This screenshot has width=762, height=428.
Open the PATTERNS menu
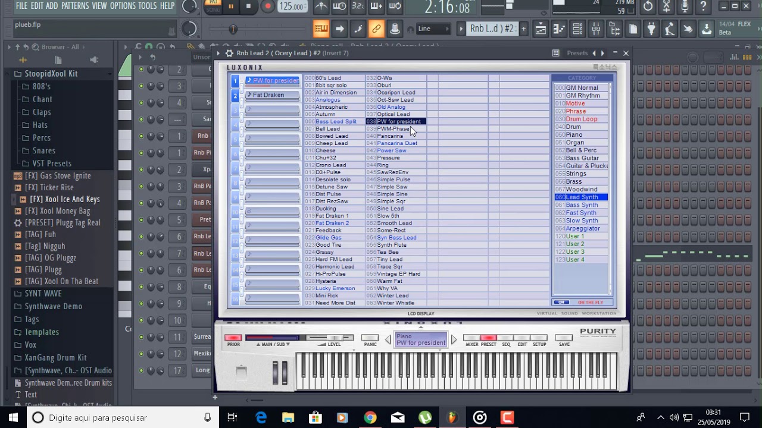pyautogui.click(x=75, y=6)
